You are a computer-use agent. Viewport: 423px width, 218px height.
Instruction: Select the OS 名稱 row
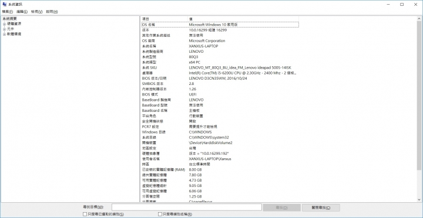pyautogui.click(x=220, y=25)
